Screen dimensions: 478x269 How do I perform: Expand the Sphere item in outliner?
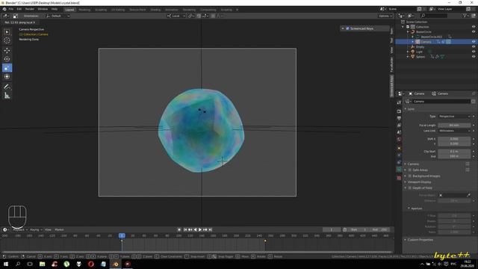(x=408, y=57)
